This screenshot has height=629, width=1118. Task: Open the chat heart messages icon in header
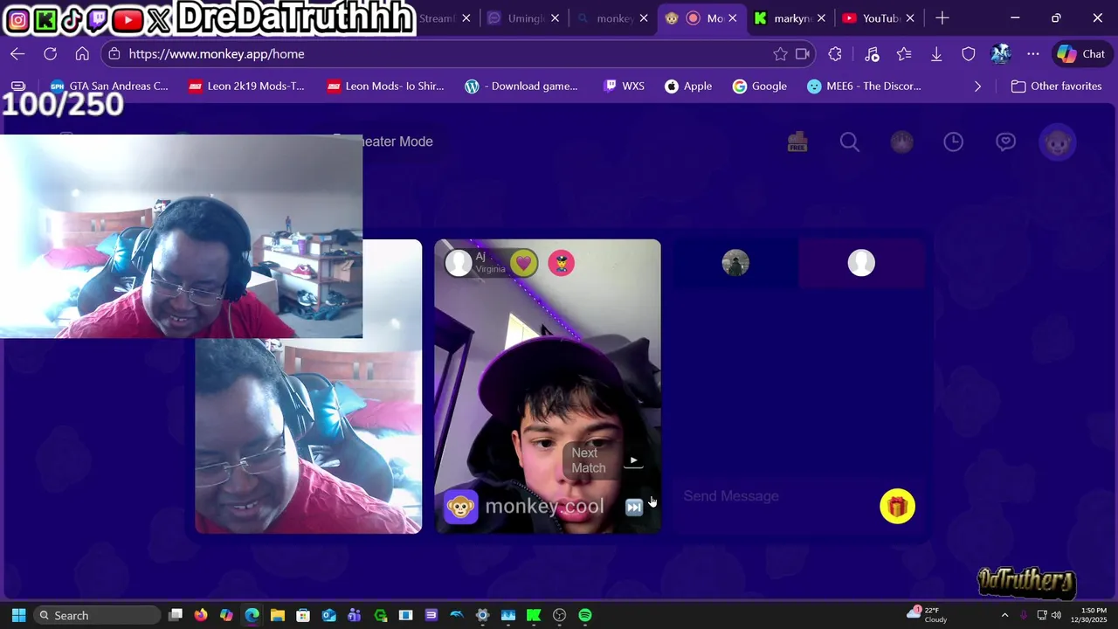click(1005, 142)
